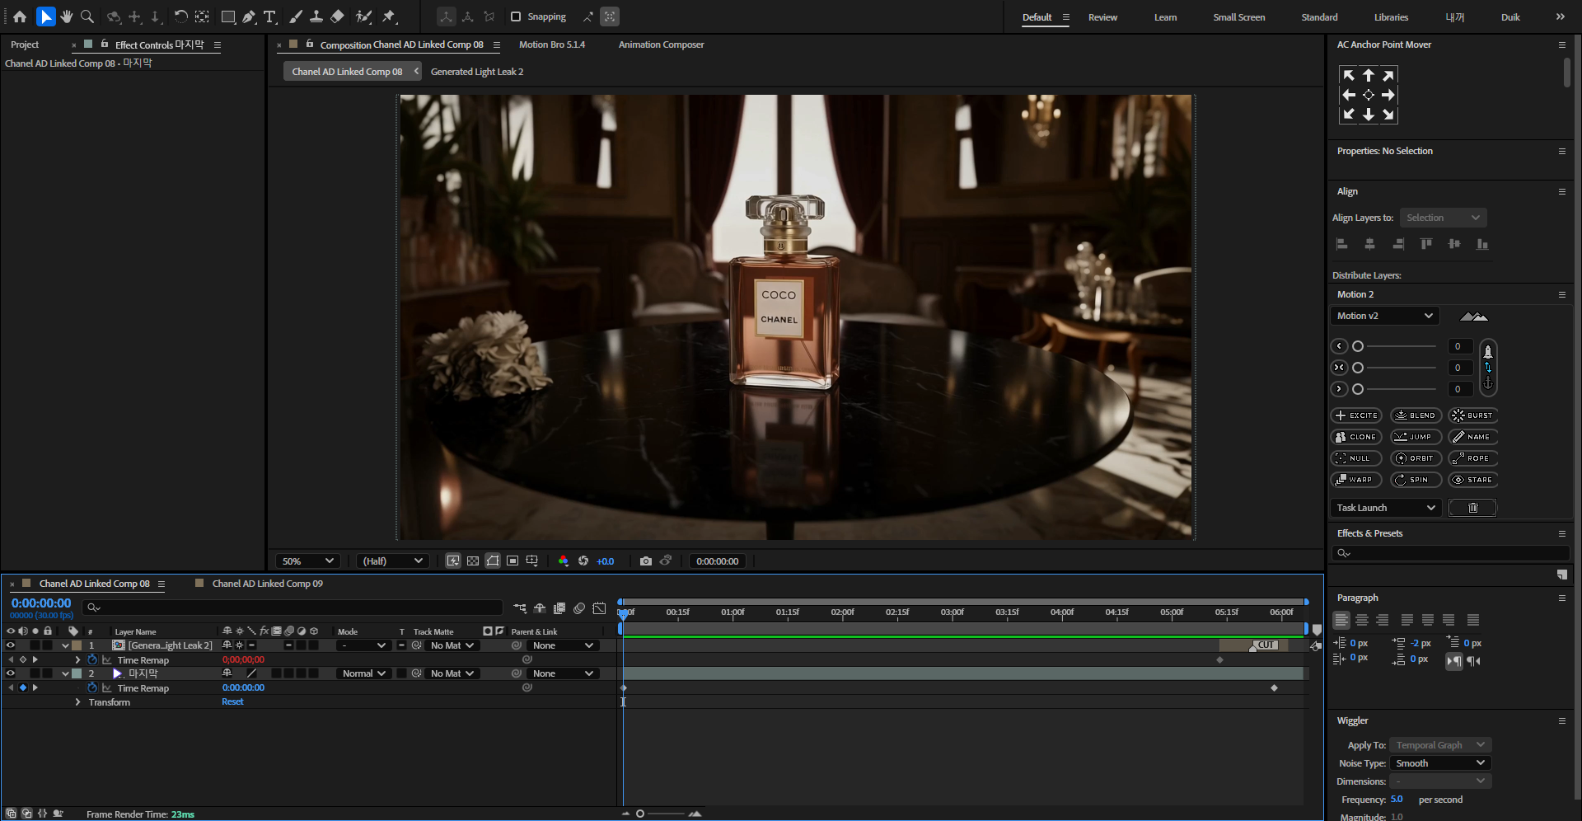This screenshot has width=1582, height=821.
Task: Click the third Motion 2 slider handle
Action: [x=1358, y=389]
